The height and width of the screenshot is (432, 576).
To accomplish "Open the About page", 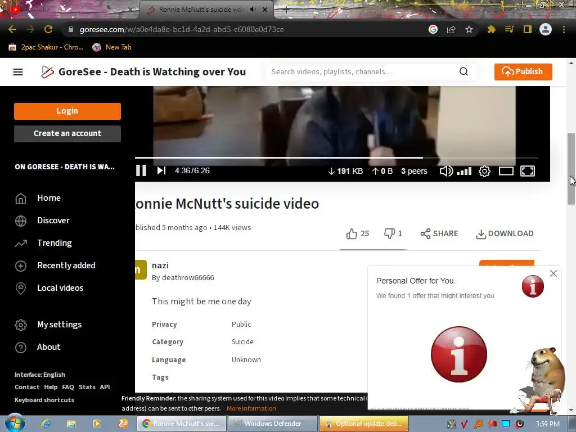I will click(x=48, y=347).
